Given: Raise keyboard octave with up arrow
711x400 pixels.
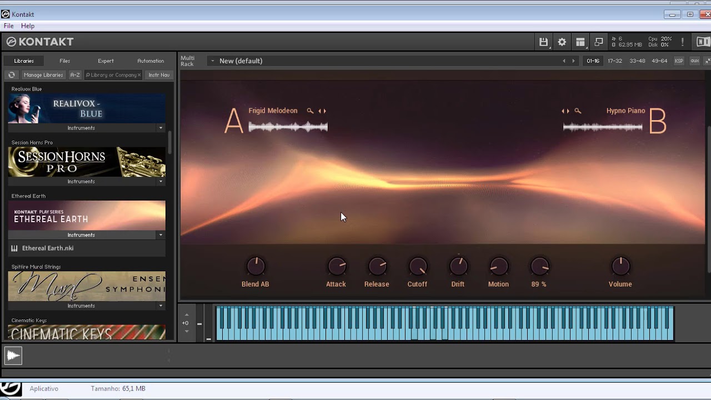Looking at the screenshot, I should point(186,314).
